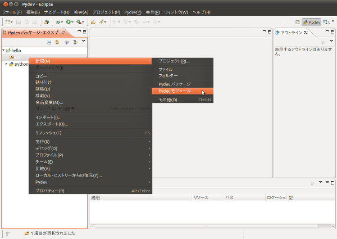Click 削除(D) in the context menu
Screen dimensions: 337x239
(90, 89)
